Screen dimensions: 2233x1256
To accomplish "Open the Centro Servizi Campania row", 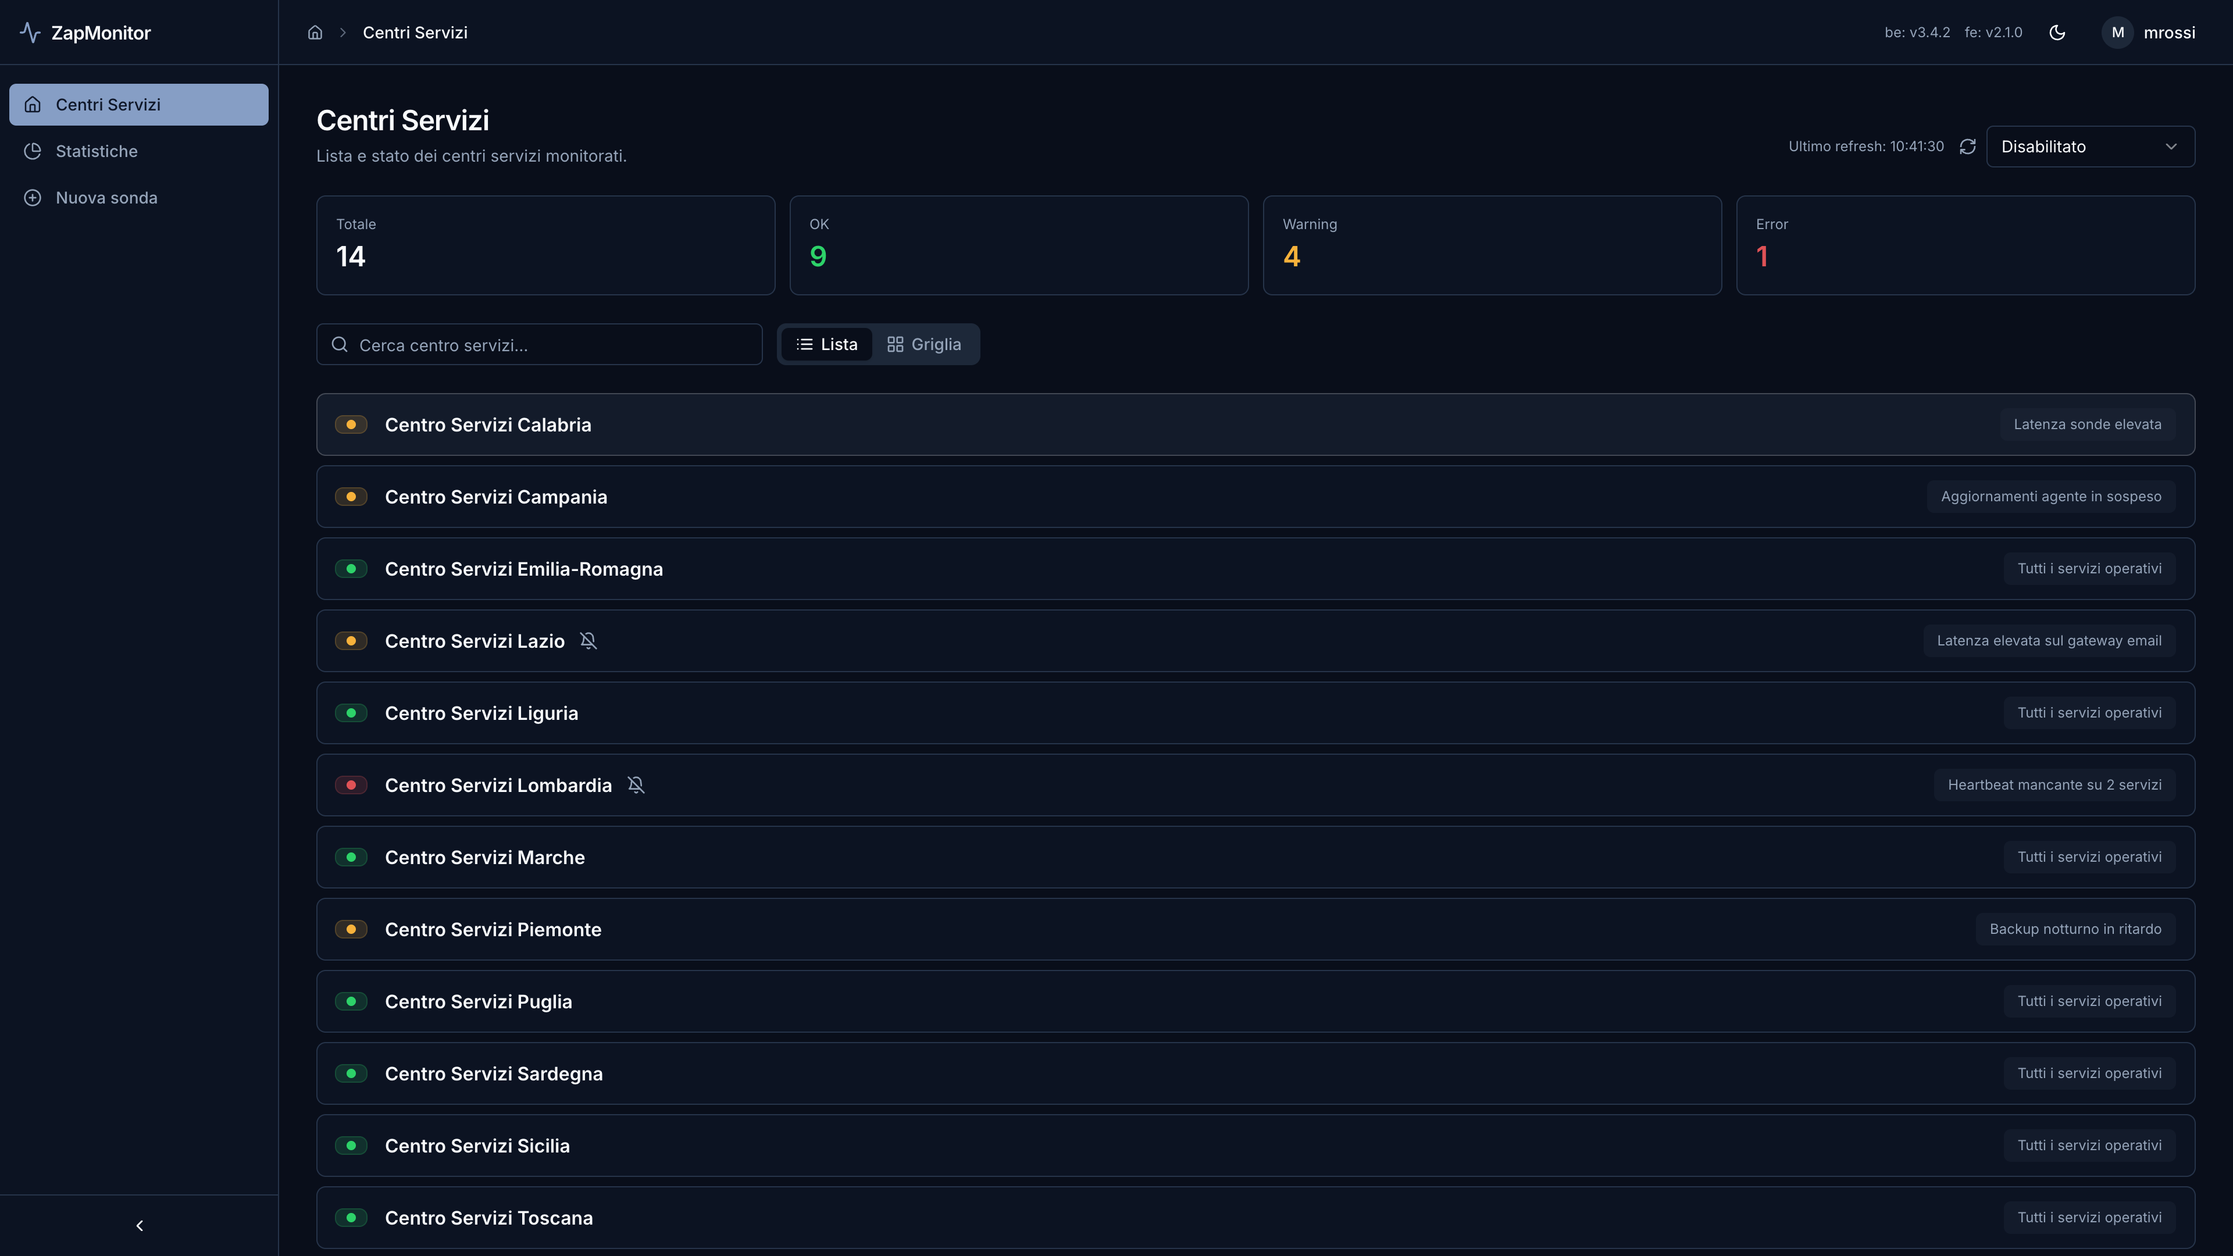I will click(x=1255, y=497).
